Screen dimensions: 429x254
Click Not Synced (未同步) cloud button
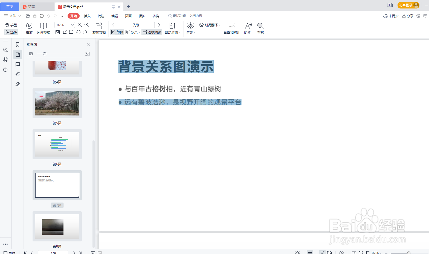click(391, 16)
